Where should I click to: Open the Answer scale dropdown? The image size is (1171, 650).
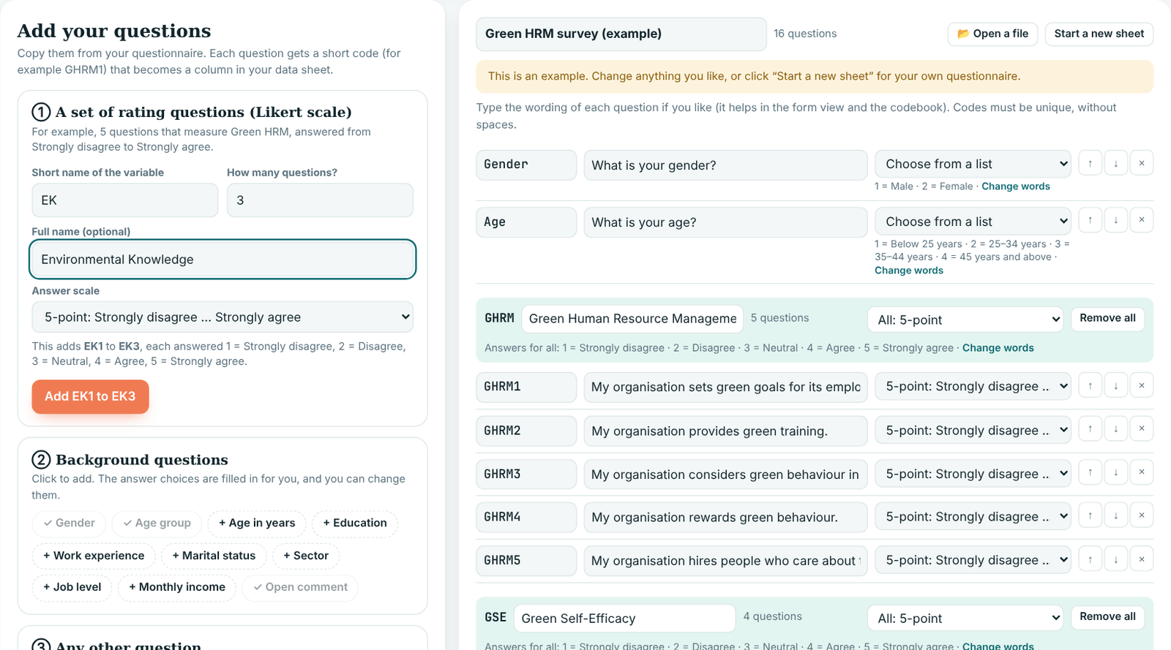(222, 317)
